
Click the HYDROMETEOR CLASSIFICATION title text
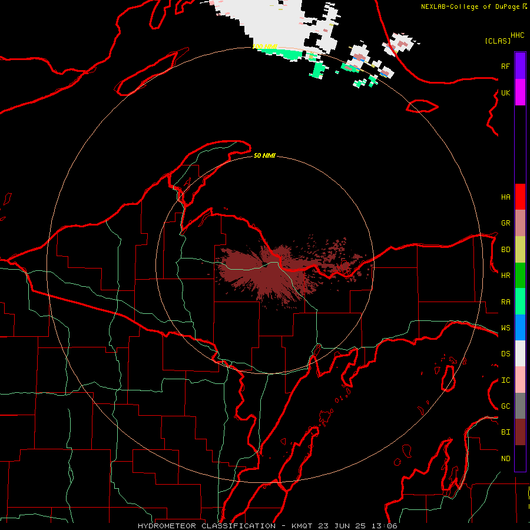(206, 526)
